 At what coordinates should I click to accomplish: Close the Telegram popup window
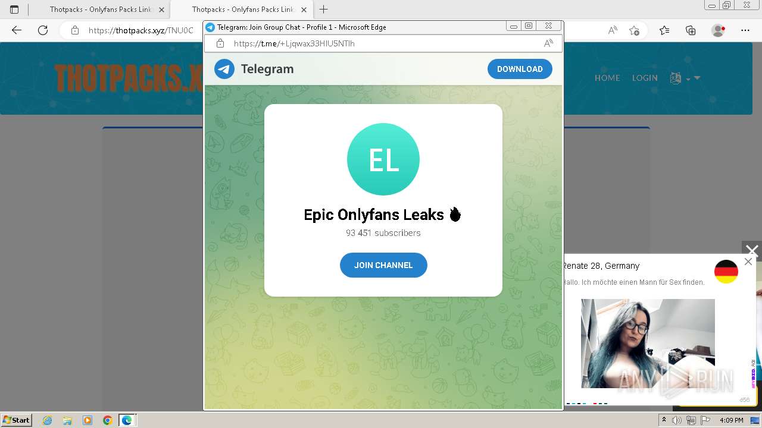coord(548,26)
